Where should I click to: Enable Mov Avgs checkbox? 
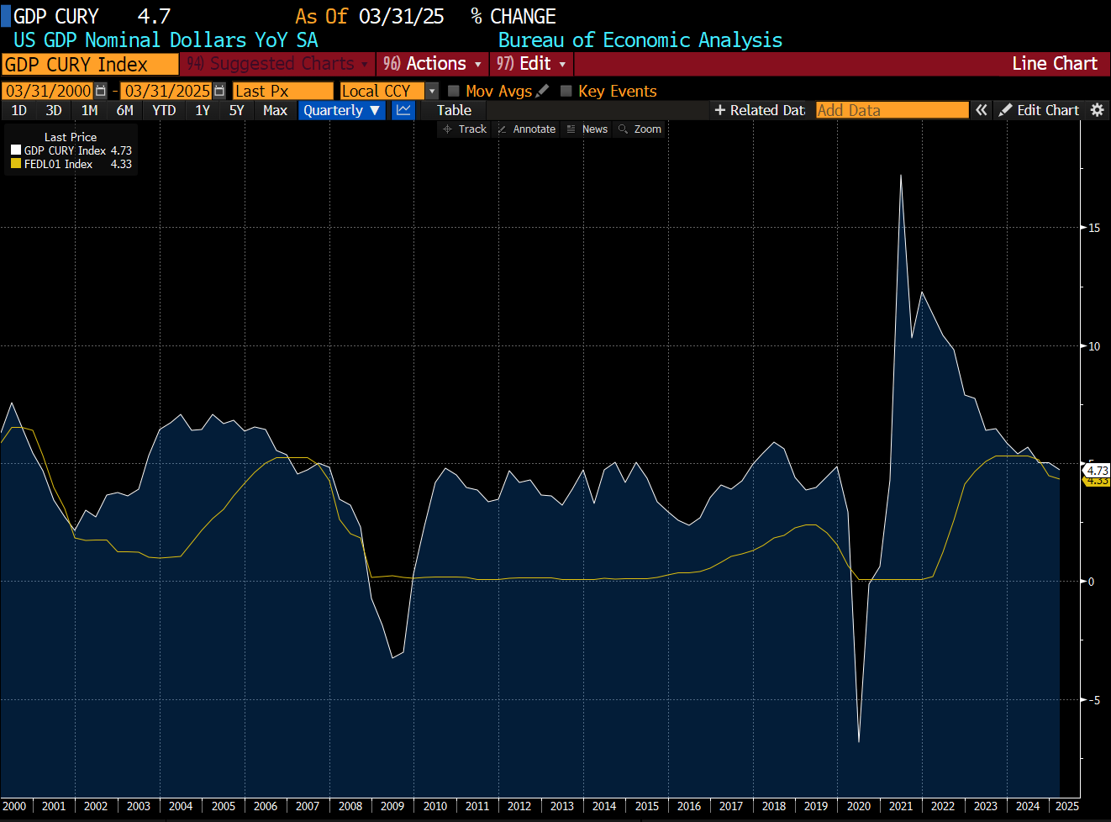click(454, 91)
